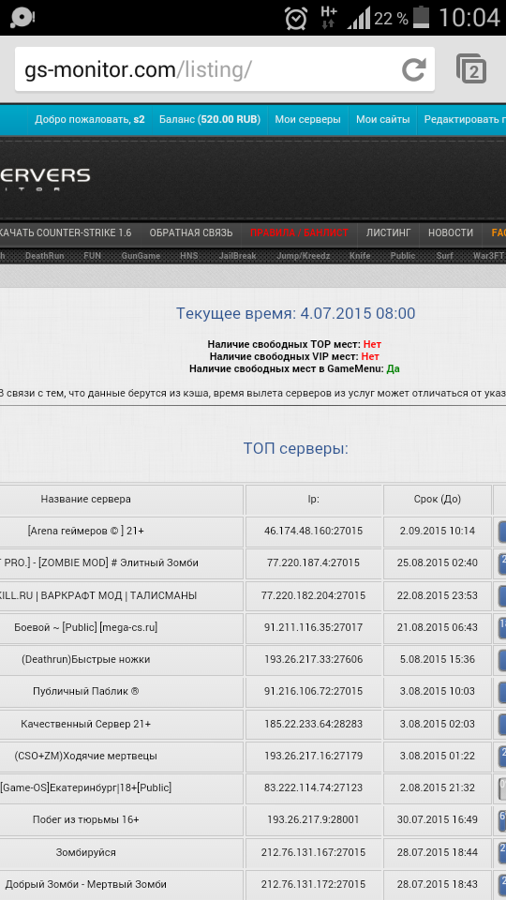506x900 pixels.
Task: Select the HNS category tab
Action: click(188, 256)
